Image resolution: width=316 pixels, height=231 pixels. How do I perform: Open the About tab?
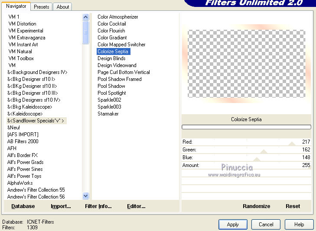pos(63,7)
